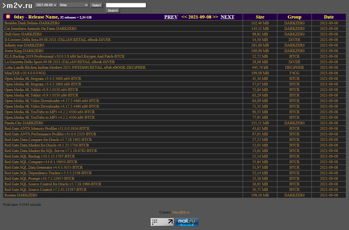Open Red.Gate.Data.Masker.for.SQL.Server release
This screenshot has height=230, width=349.
tap(51, 151)
